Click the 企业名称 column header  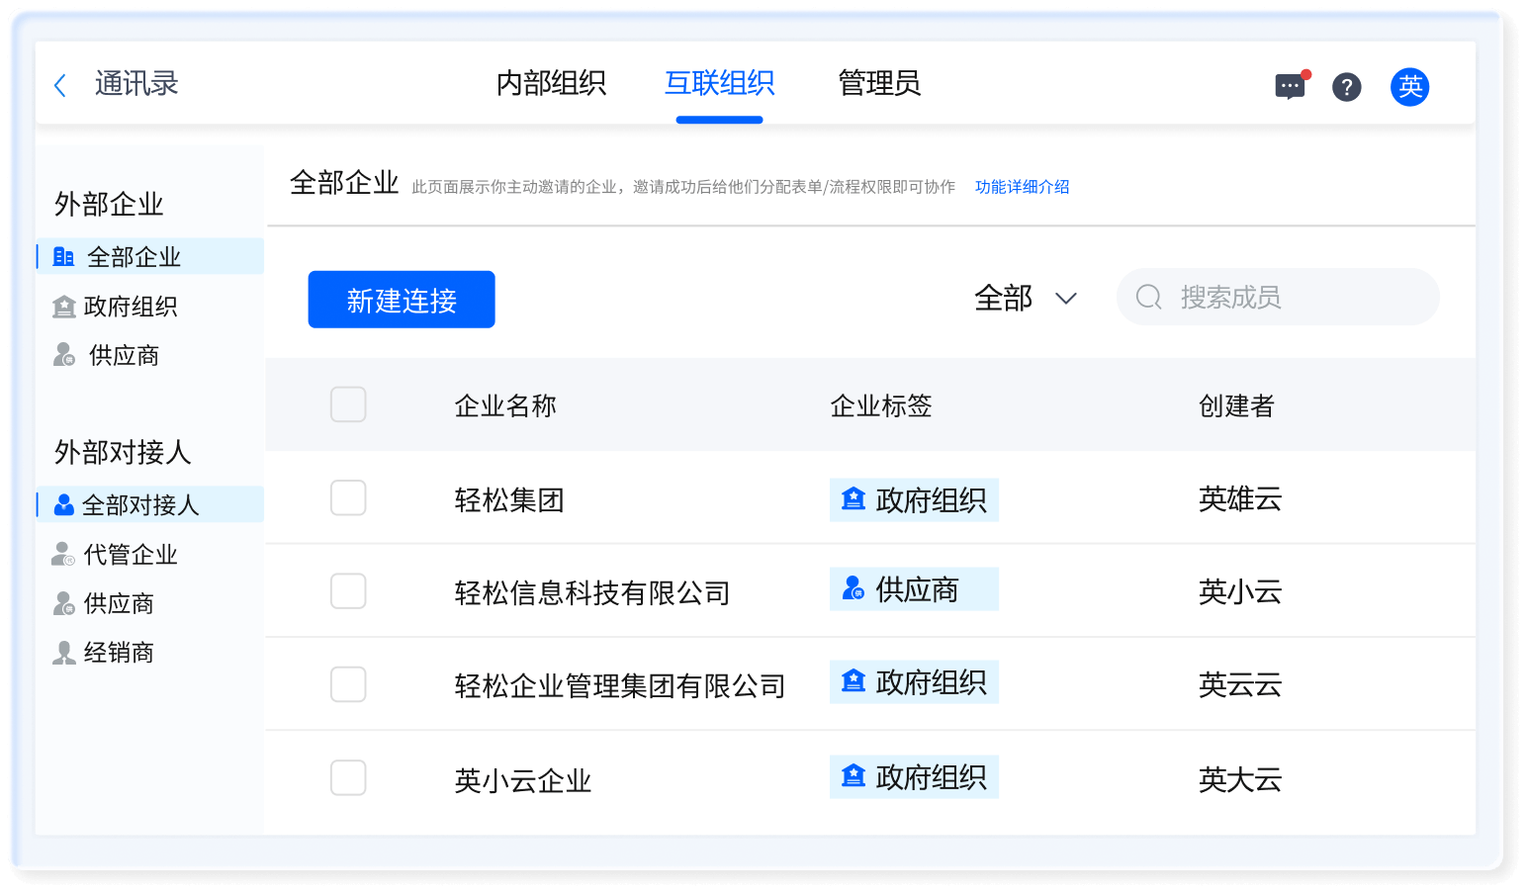point(505,405)
